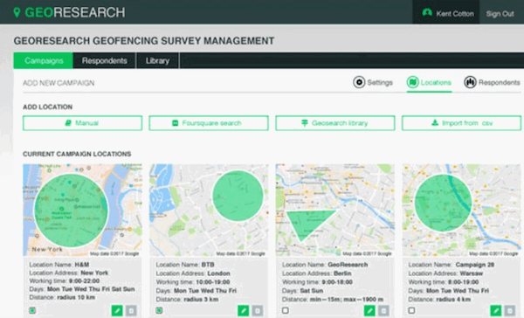
Task: Edit the GeoResearch Berlin location pencil icon
Action: tap(369, 311)
